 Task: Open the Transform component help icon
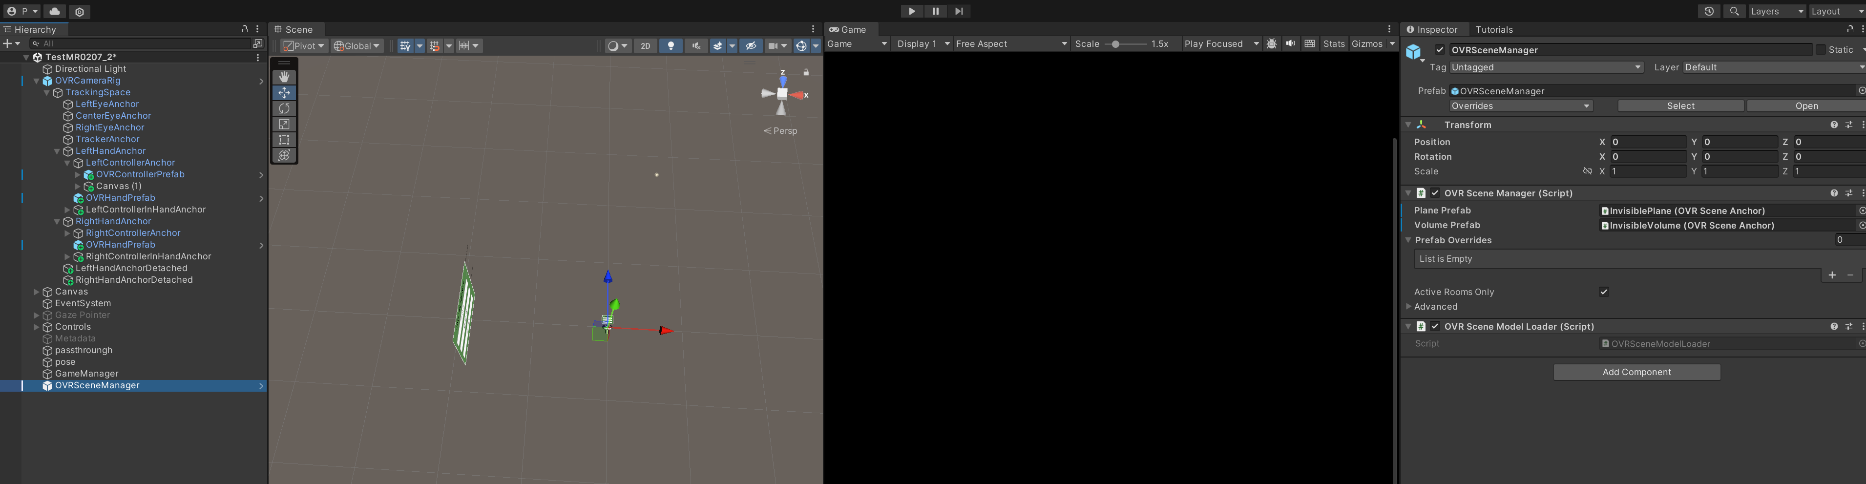point(1834,125)
